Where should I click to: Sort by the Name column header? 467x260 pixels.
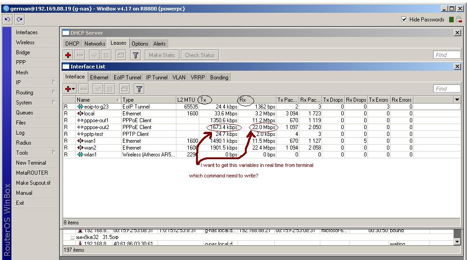(98, 100)
